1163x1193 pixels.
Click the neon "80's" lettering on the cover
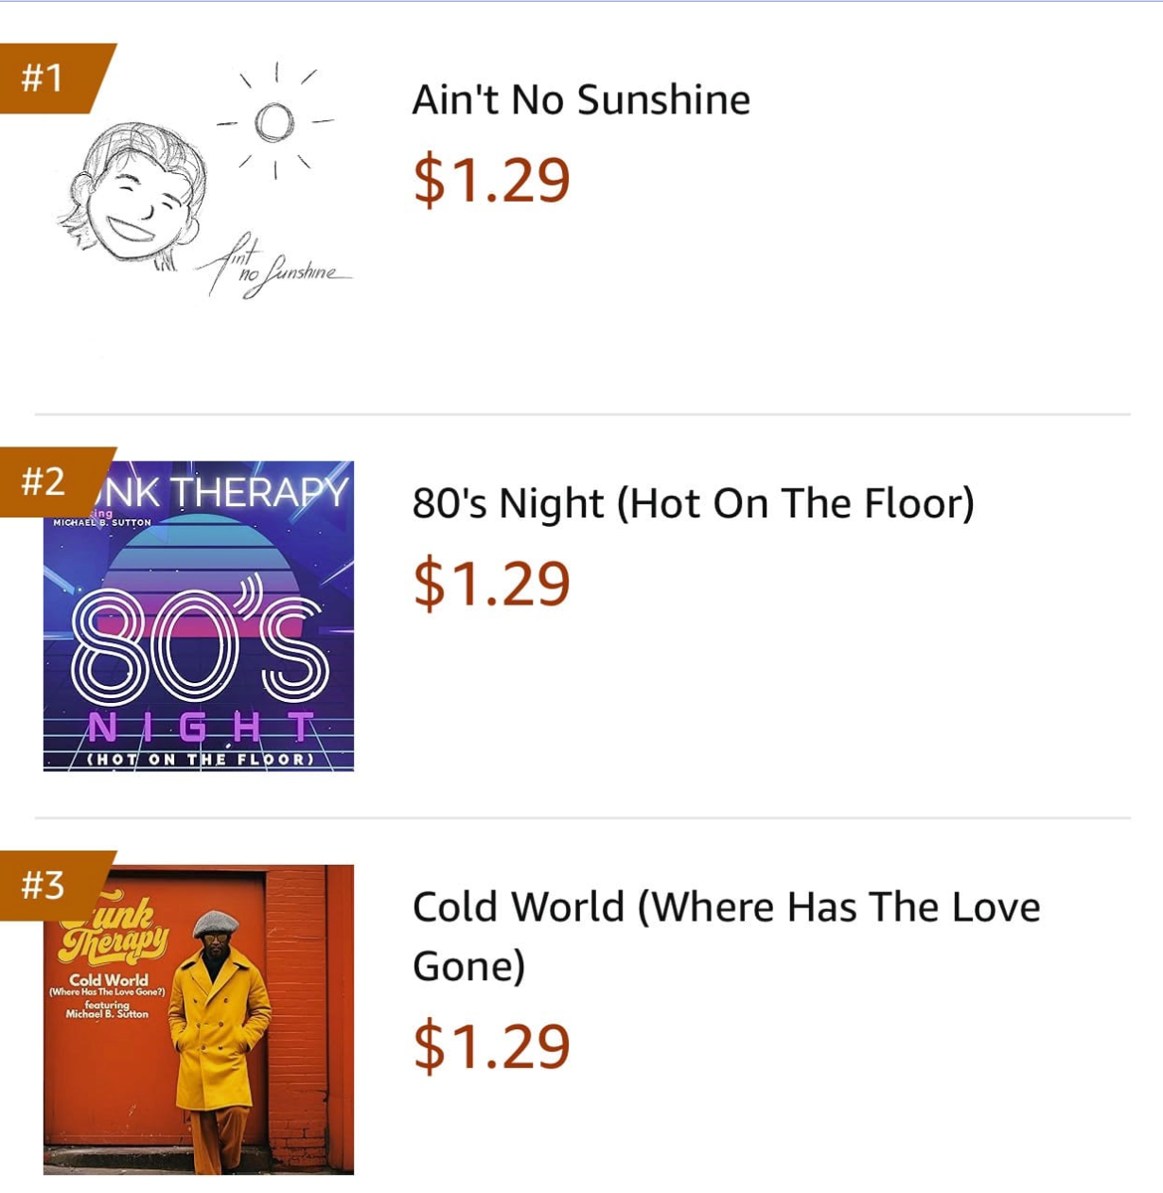pyautogui.click(x=201, y=643)
